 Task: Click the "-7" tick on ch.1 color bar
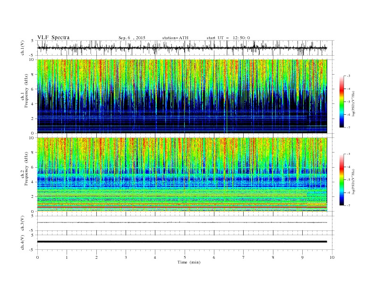tap(348, 127)
